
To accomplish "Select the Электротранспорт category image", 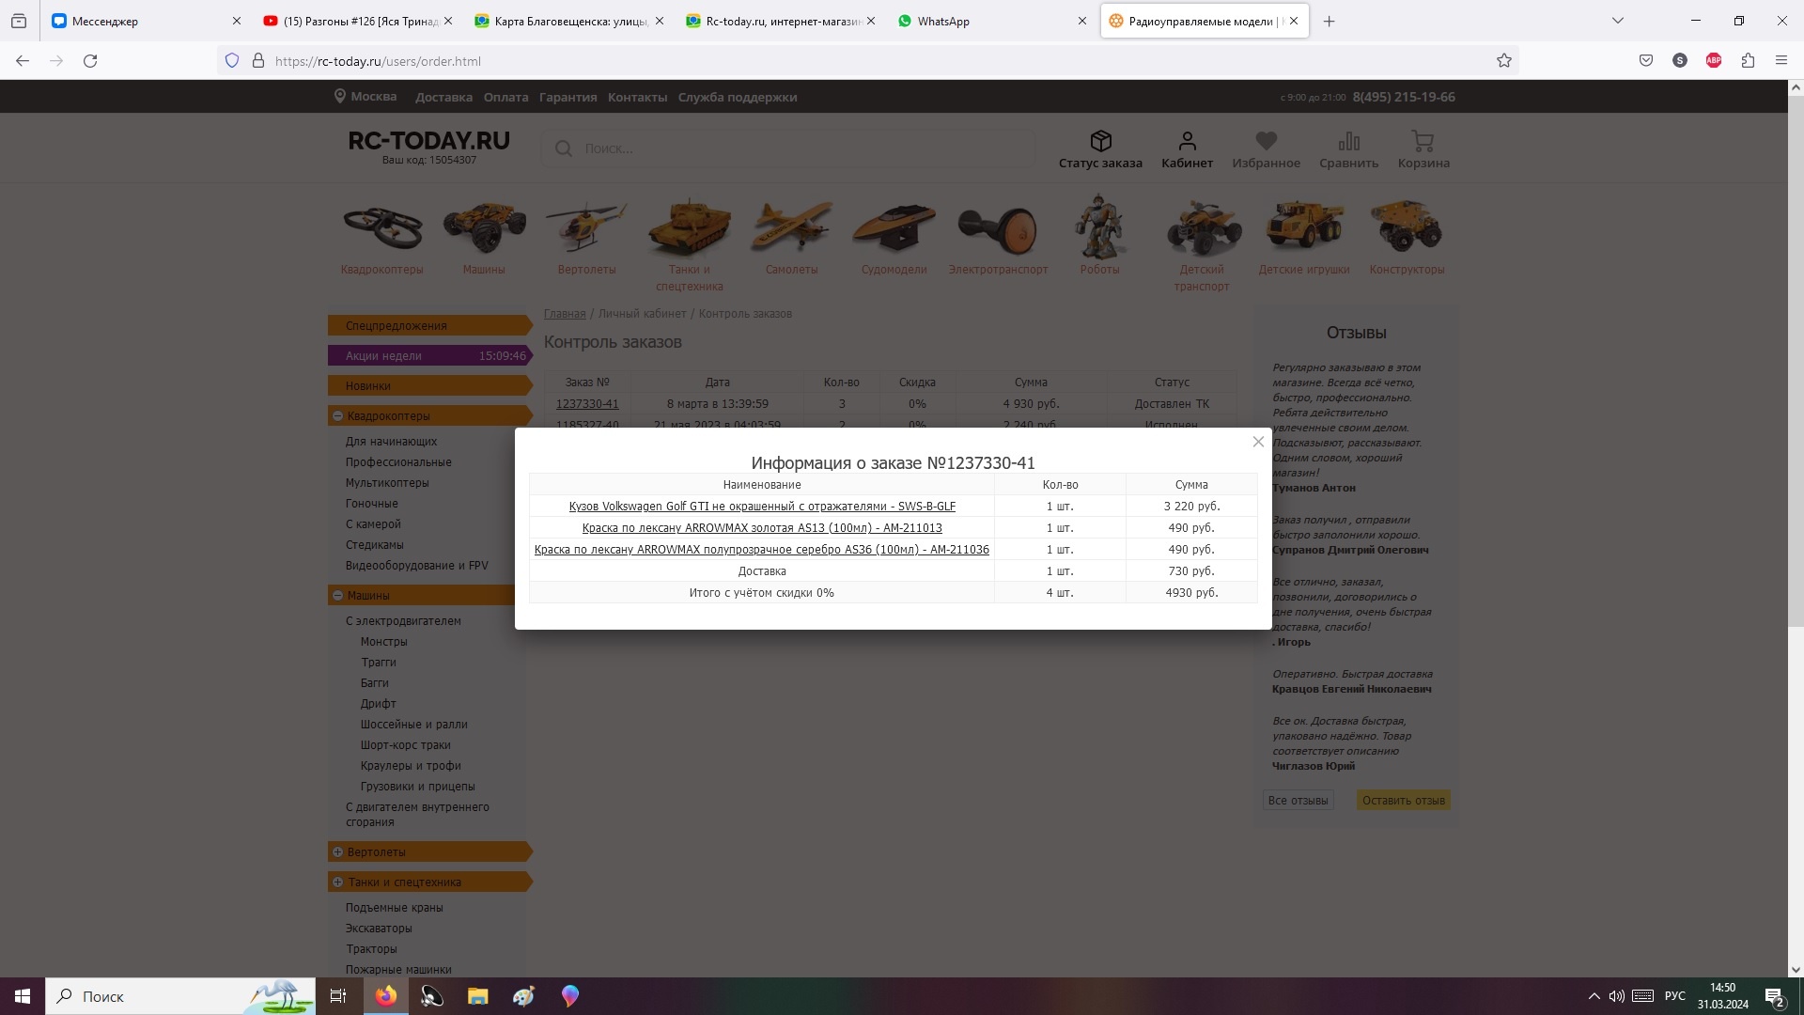I will click(998, 229).
